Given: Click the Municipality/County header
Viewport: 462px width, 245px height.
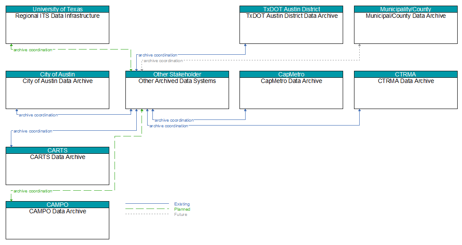Looking at the screenshot, I should click(x=406, y=9).
